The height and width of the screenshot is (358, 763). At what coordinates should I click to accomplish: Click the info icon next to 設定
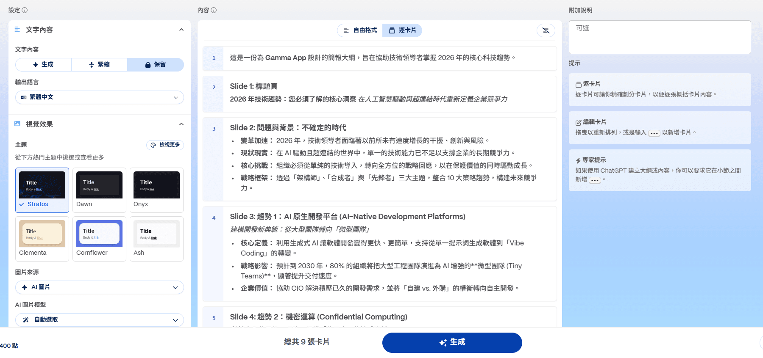pyautogui.click(x=25, y=10)
